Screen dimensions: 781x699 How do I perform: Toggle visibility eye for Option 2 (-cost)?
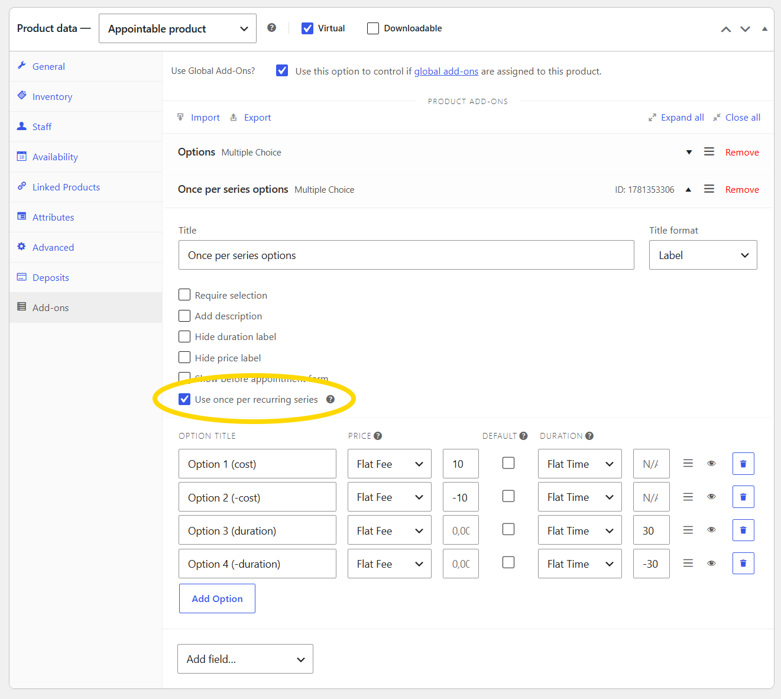(x=711, y=497)
